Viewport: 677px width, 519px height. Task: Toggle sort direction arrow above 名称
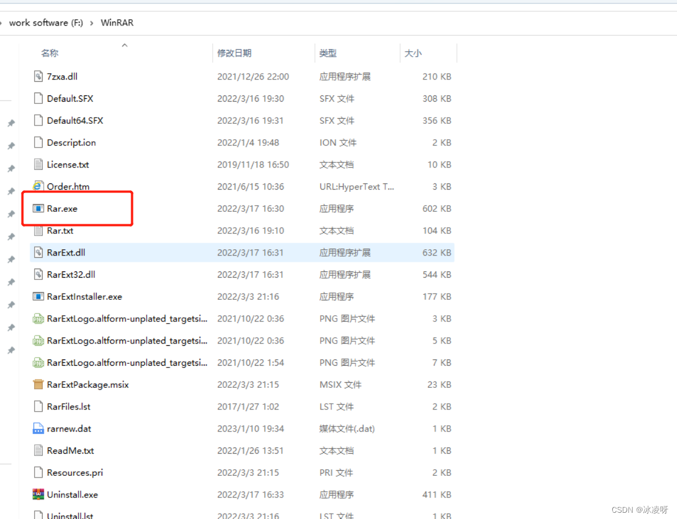[x=124, y=45]
